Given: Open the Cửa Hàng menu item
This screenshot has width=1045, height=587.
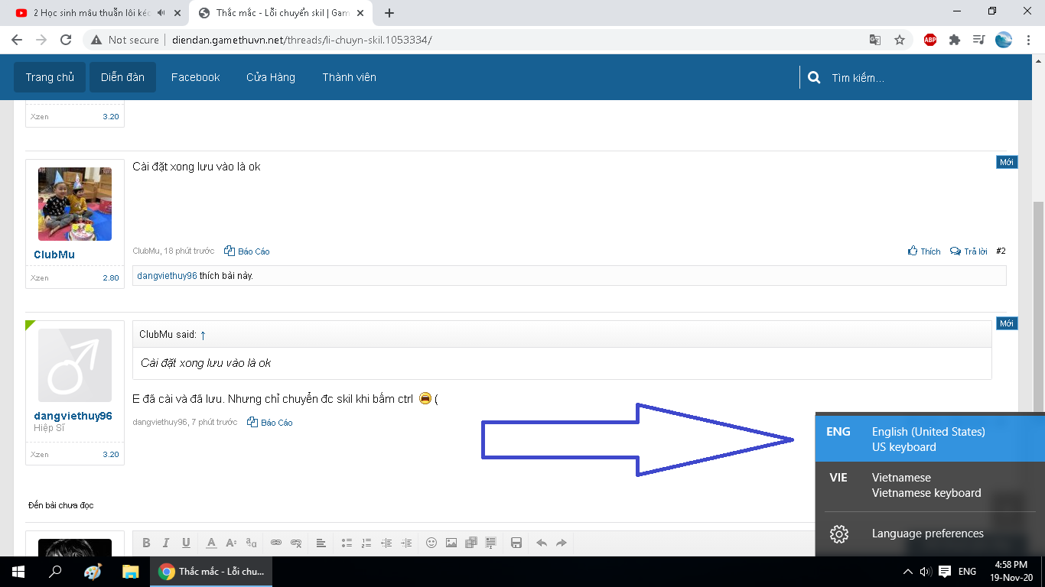Looking at the screenshot, I should coord(271,77).
